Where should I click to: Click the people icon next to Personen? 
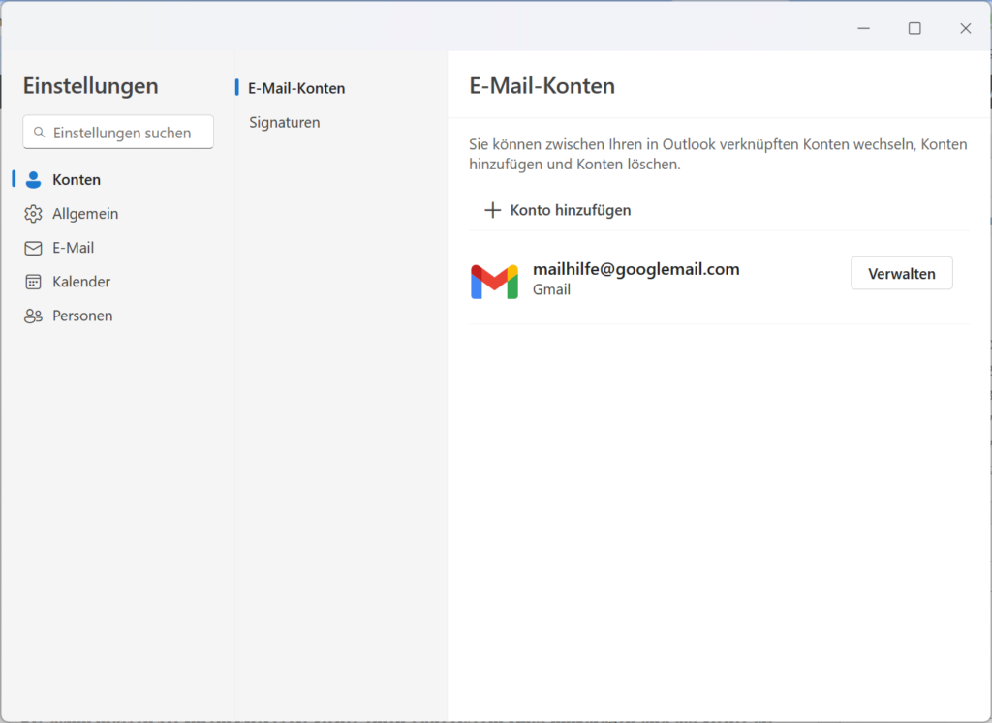click(x=32, y=315)
